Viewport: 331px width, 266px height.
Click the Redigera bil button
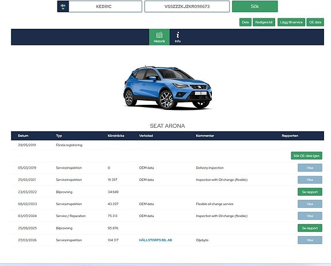pyautogui.click(x=264, y=22)
